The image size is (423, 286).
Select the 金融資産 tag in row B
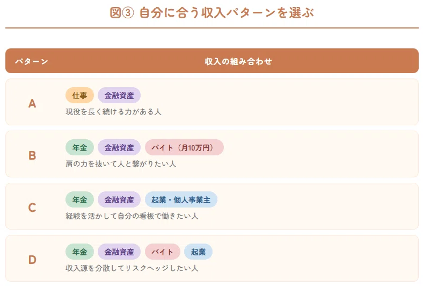point(119,147)
